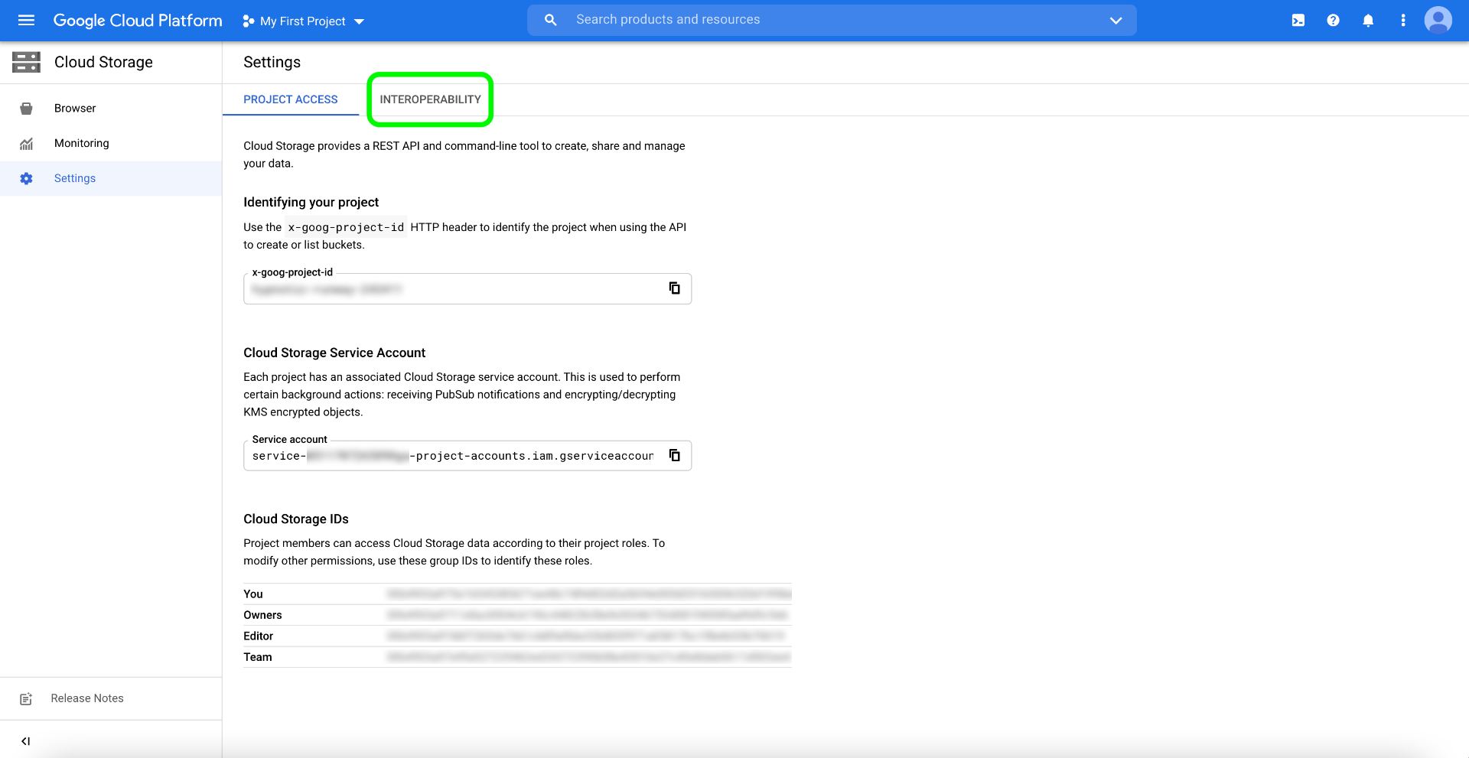Open the three-dot more options menu

pos(1403,21)
